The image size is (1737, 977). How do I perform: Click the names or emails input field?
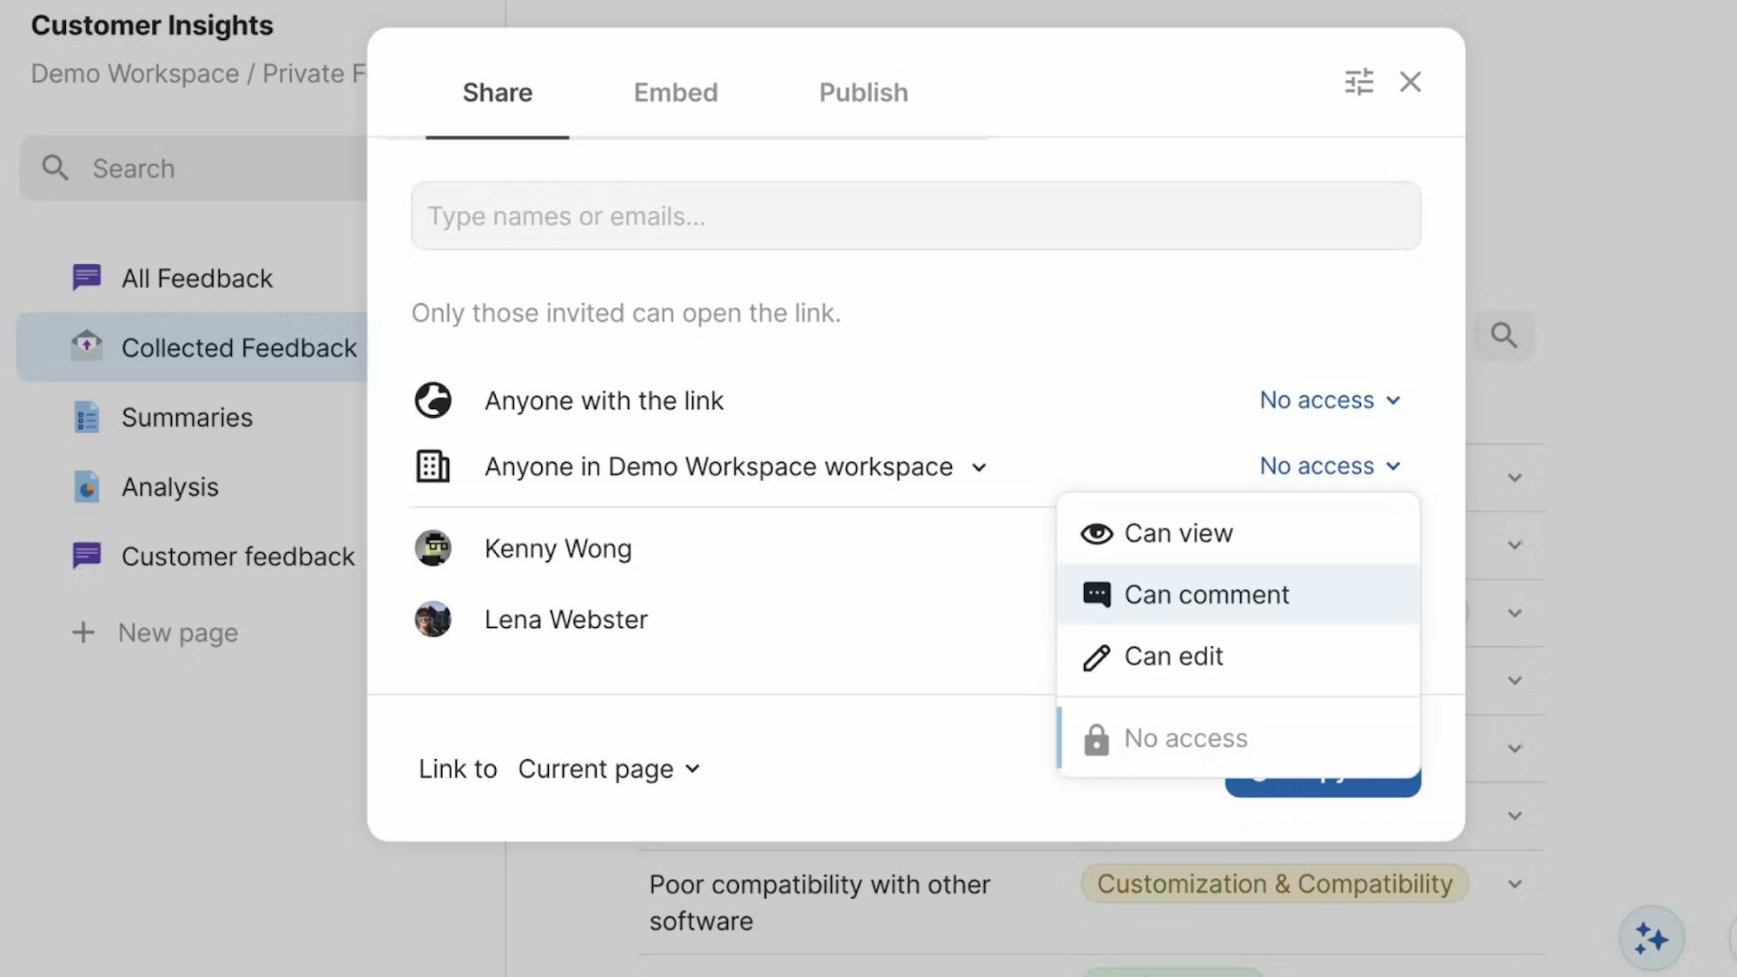pyautogui.click(x=915, y=216)
